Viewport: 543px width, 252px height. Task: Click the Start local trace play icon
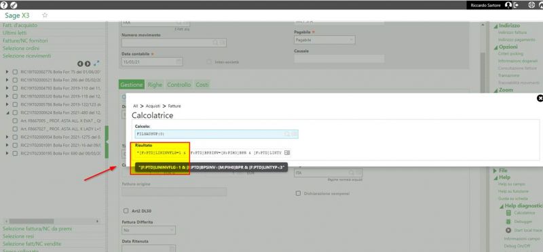(x=508, y=230)
